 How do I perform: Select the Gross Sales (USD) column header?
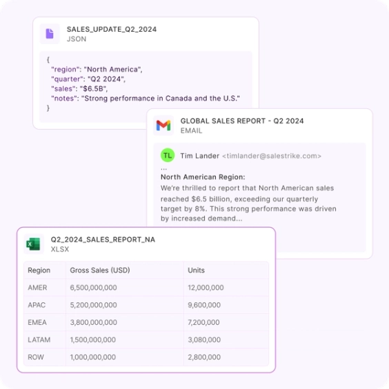(x=100, y=270)
